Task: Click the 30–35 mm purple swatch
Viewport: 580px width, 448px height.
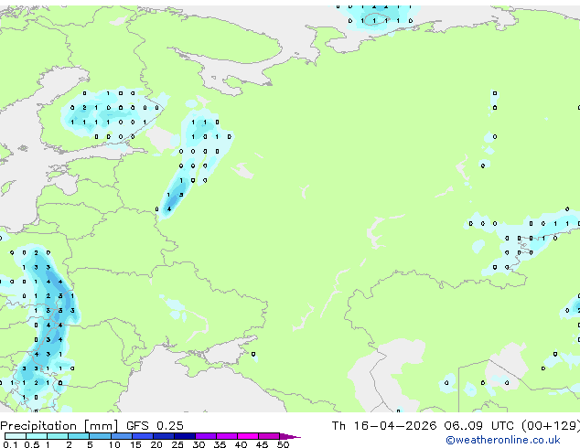Action: click(206, 436)
